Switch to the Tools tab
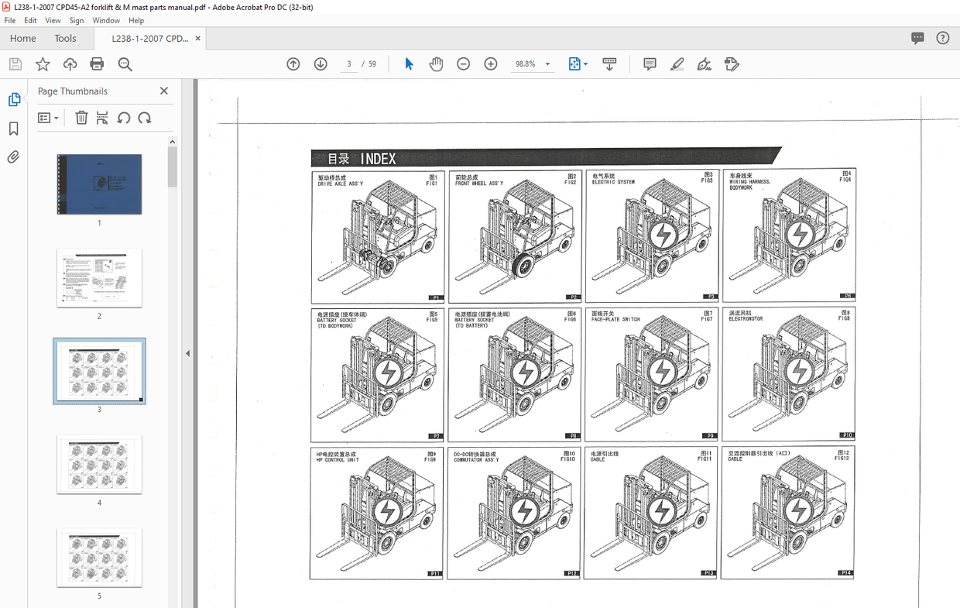 [65, 38]
